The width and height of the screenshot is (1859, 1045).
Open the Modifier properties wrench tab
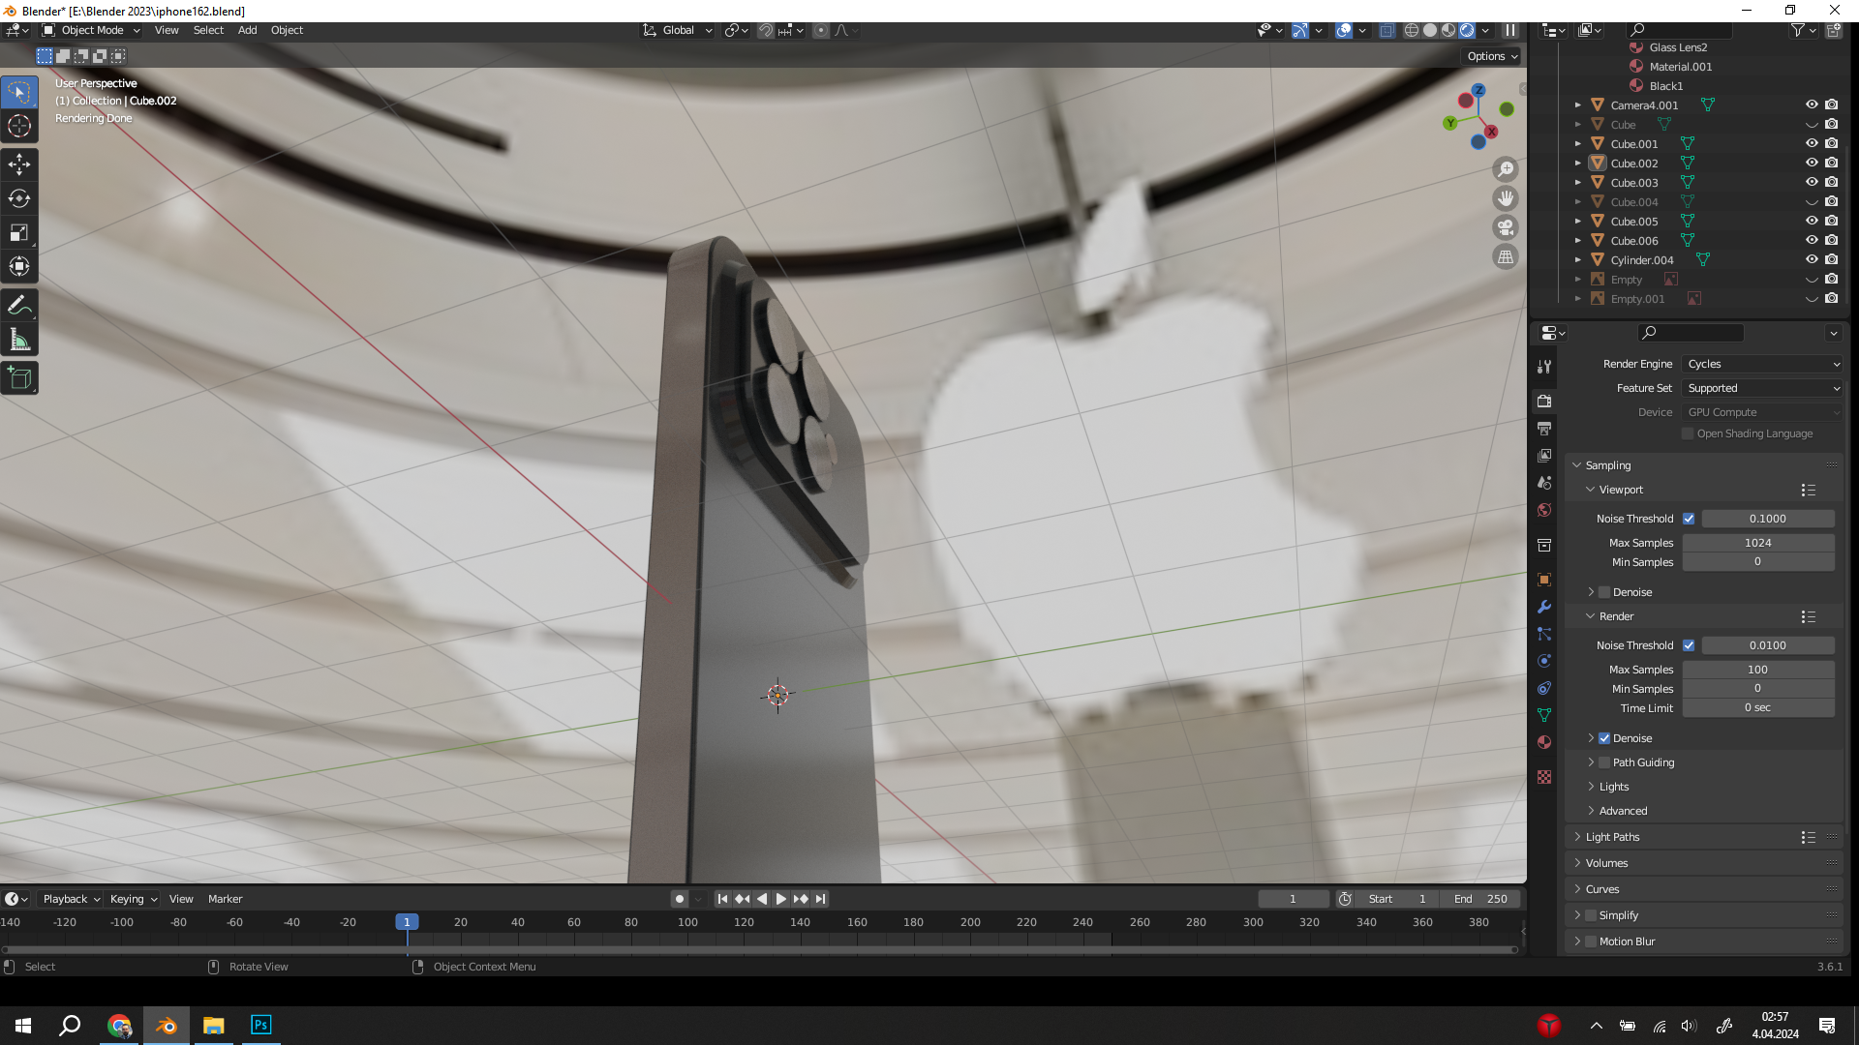click(x=1544, y=607)
